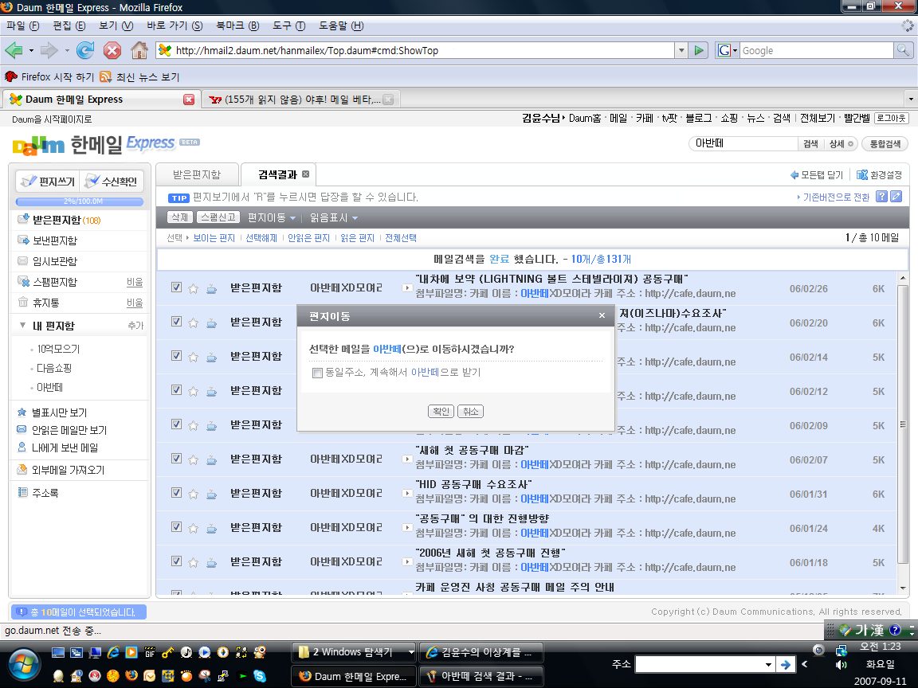Star the 06/02/07 새해 첫 공동구매 마감 mail
Image resolution: width=918 pixels, height=688 pixels.
click(193, 459)
